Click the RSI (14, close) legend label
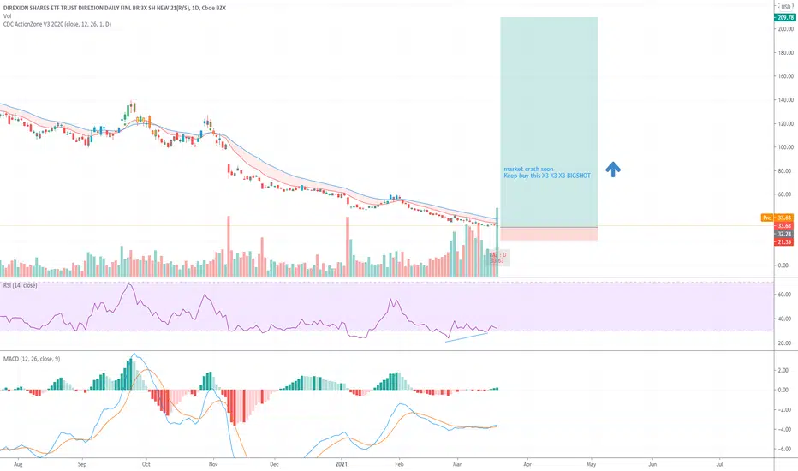 pyautogui.click(x=20, y=285)
